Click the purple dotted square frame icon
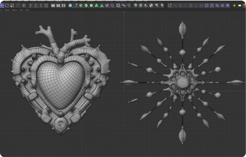 (207, 5)
